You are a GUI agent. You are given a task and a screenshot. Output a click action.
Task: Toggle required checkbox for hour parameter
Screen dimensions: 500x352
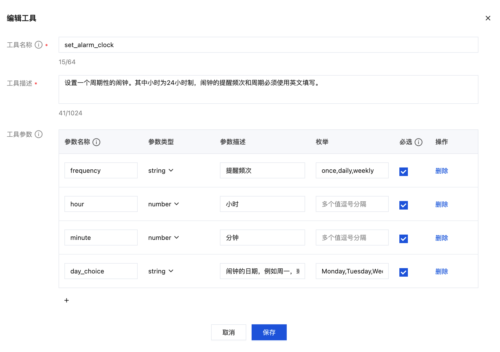pos(403,205)
